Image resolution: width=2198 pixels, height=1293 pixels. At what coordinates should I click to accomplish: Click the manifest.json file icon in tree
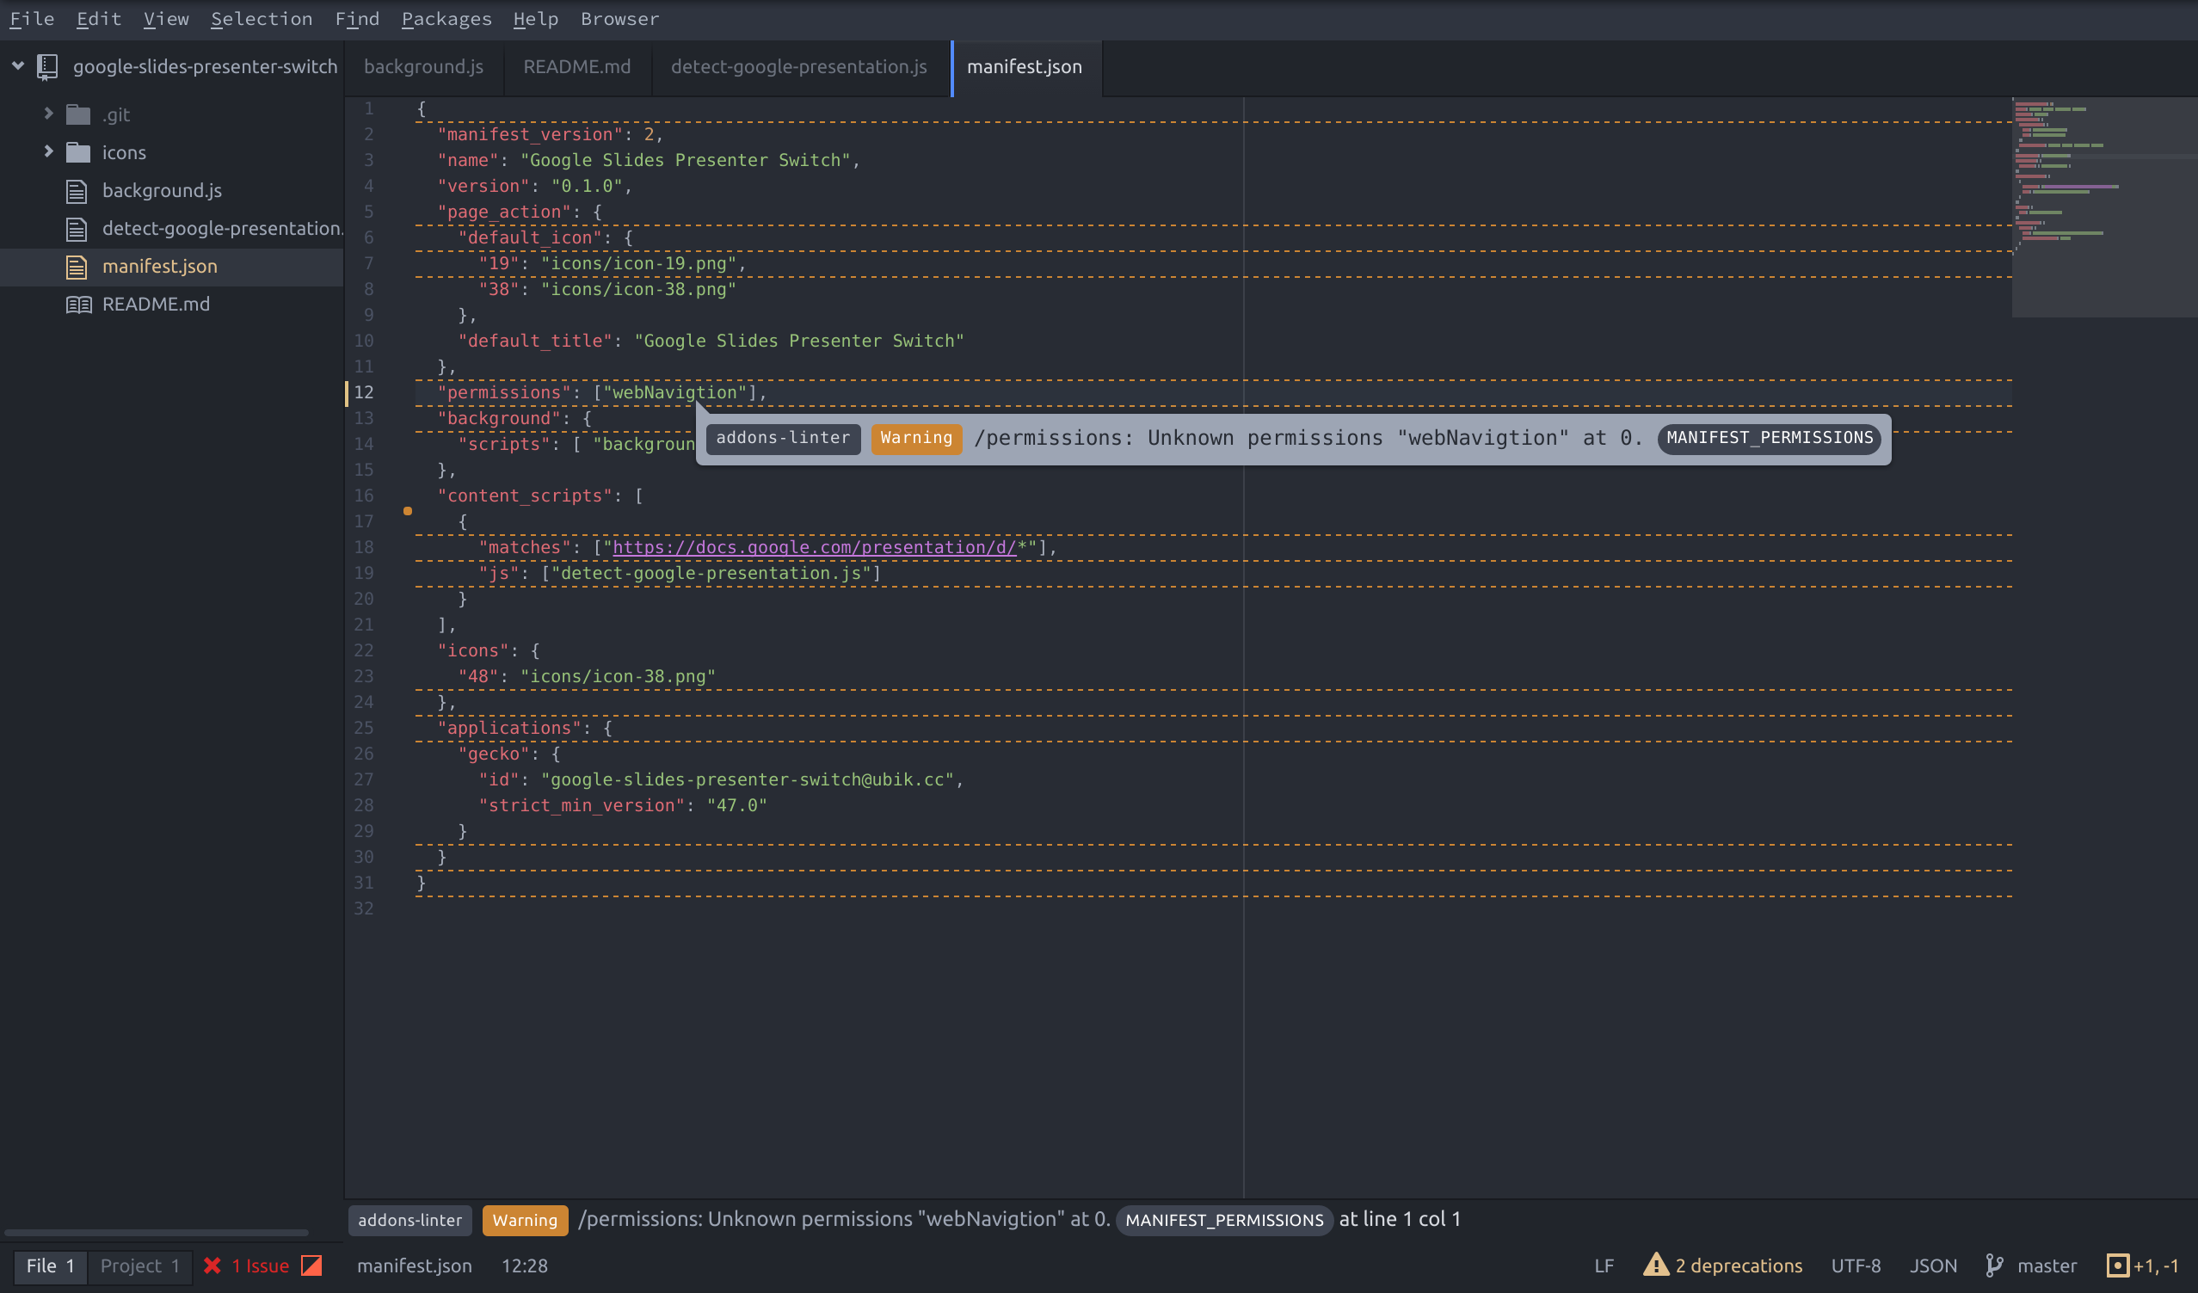[x=77, y=267]
